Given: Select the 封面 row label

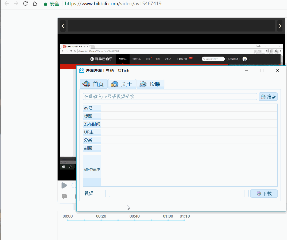Looking at the screenshot, I should point(92,148).
